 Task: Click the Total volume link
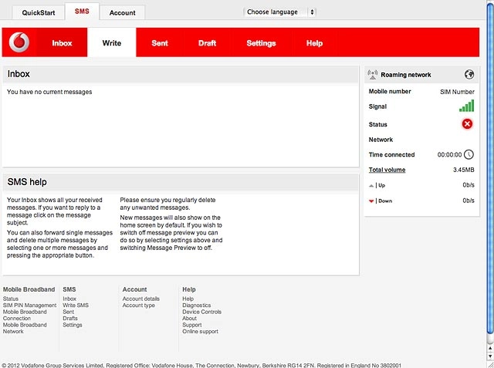[x=387, y=170]
